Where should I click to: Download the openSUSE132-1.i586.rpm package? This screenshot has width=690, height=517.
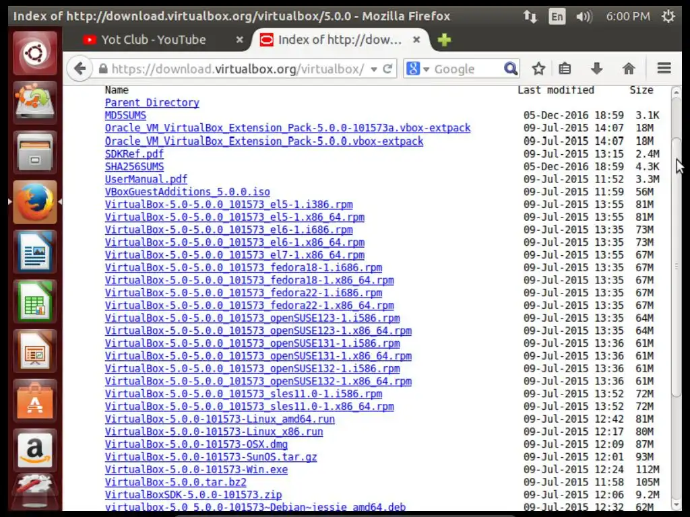pos(252,370)
